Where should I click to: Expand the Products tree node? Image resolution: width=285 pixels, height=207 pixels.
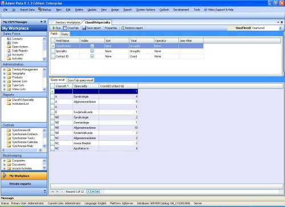pos(5,78)
